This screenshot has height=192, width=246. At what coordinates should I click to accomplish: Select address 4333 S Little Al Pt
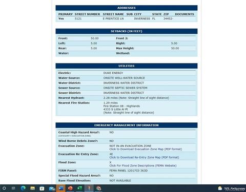[x=115, y=109]
